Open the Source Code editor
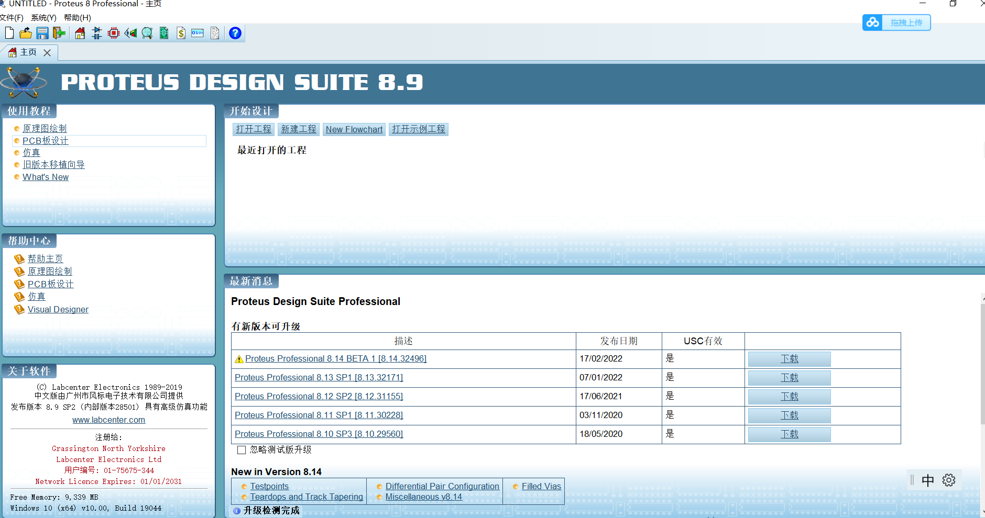985x518 pixels. click(198, 33)
